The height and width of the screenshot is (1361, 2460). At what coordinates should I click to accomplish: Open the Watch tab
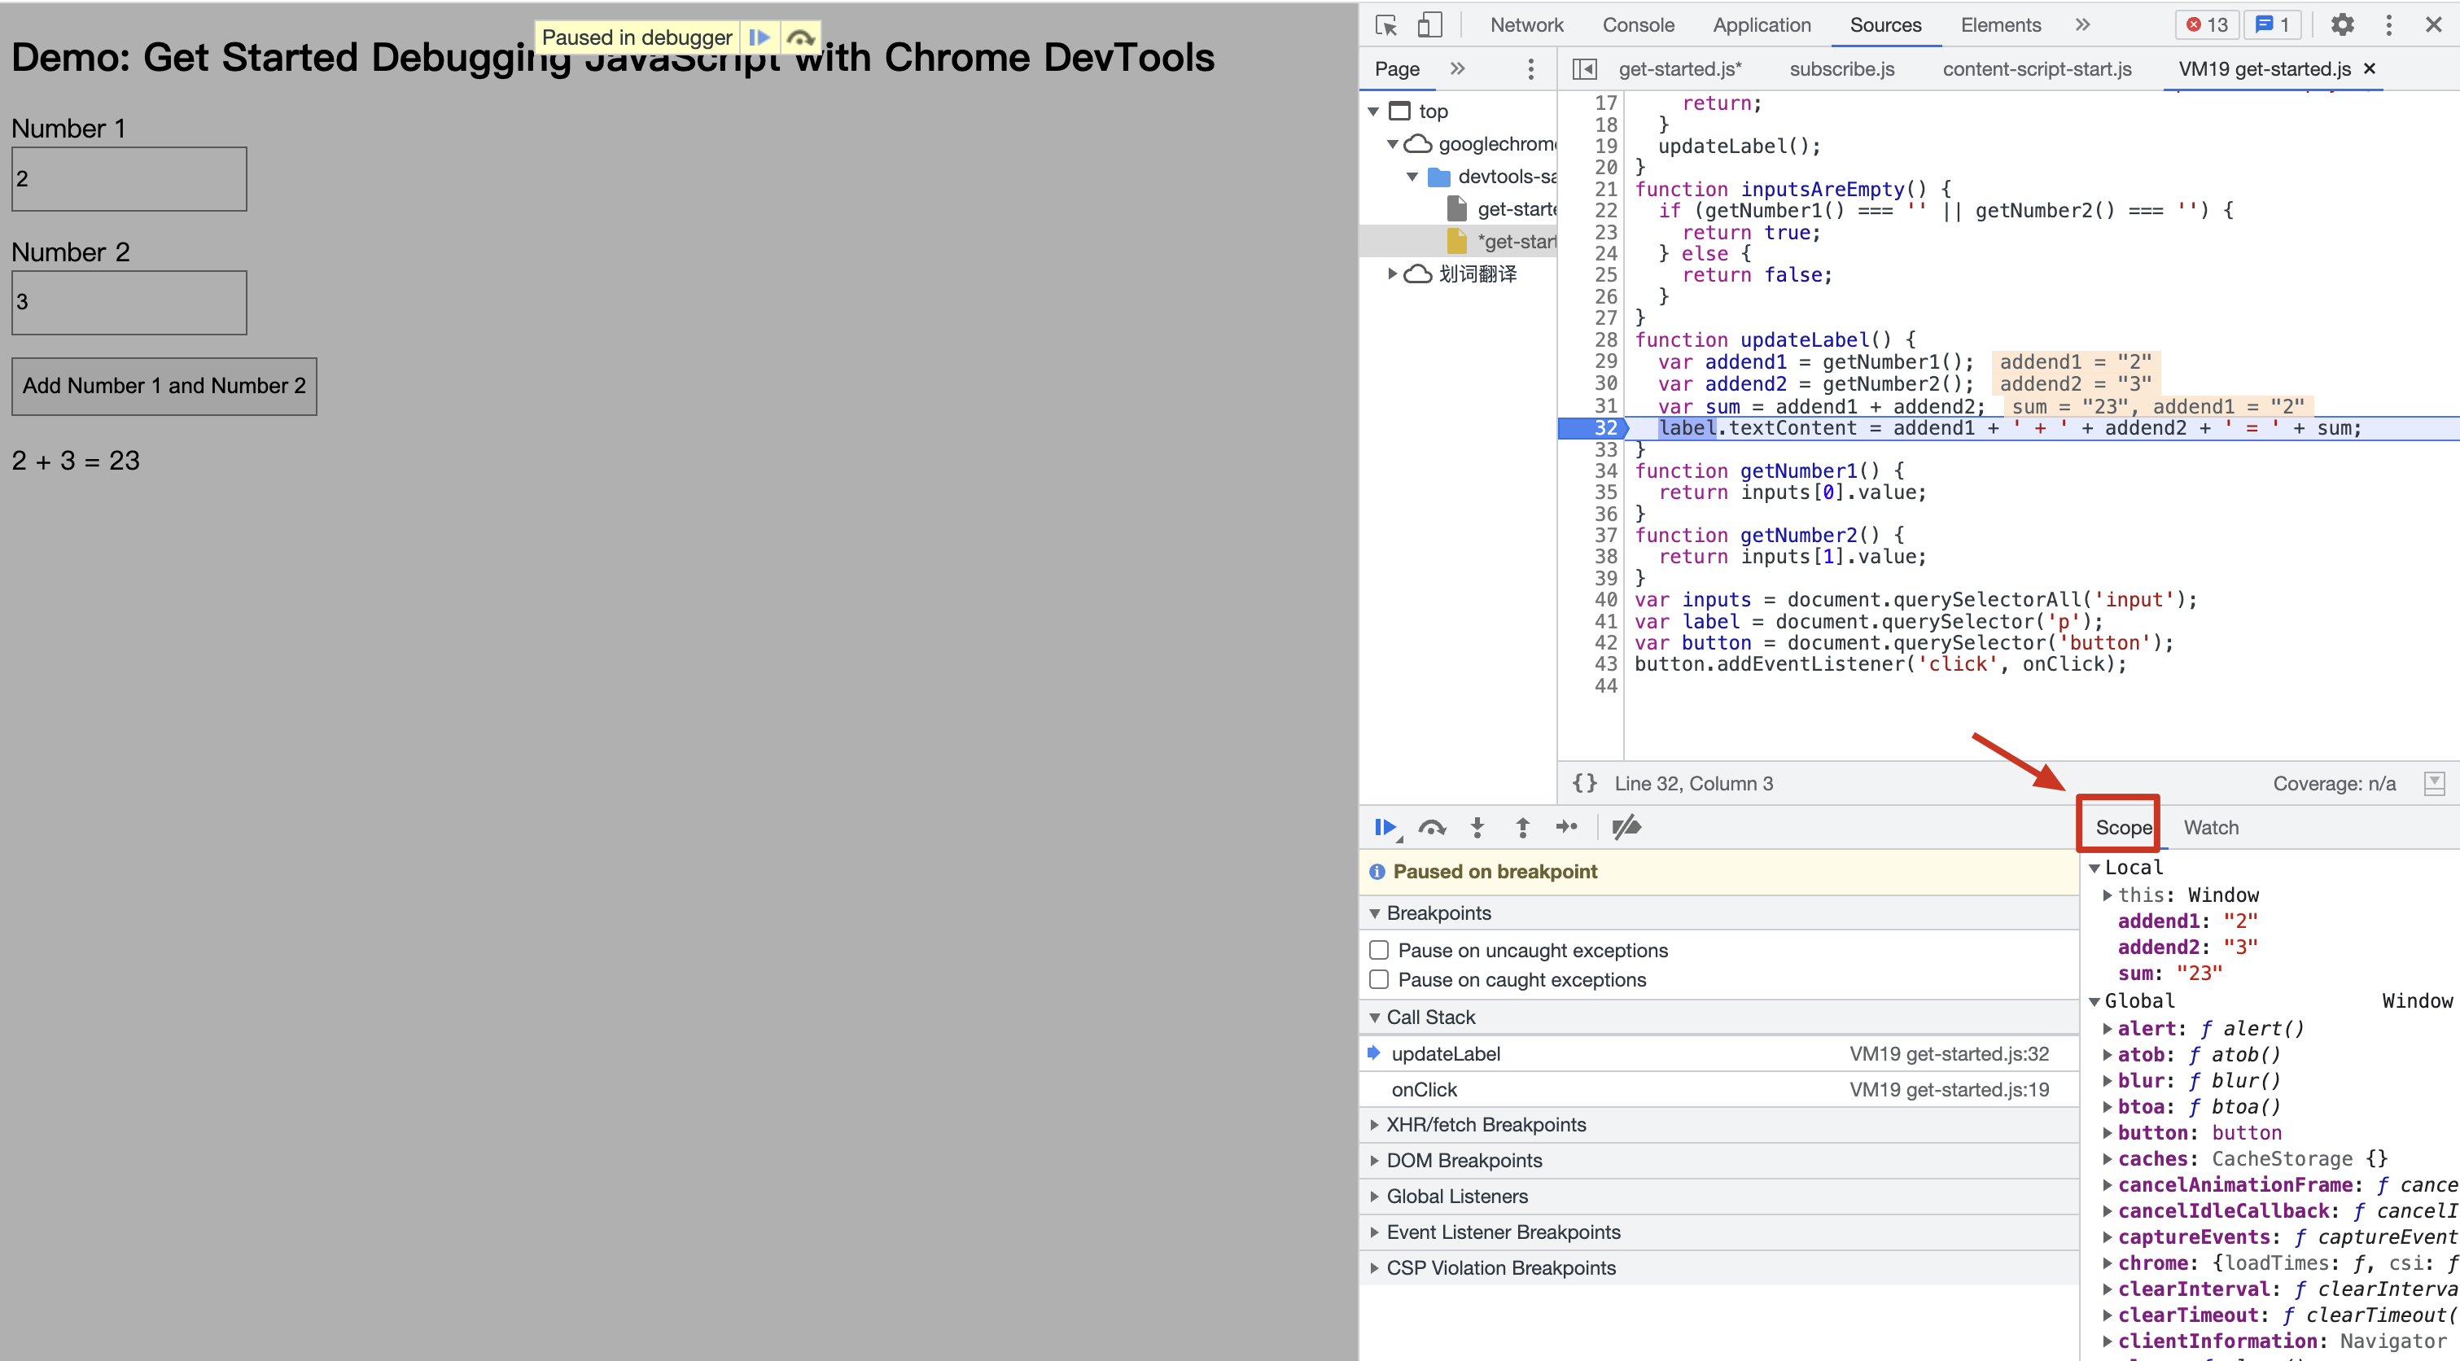[2210, 827]
